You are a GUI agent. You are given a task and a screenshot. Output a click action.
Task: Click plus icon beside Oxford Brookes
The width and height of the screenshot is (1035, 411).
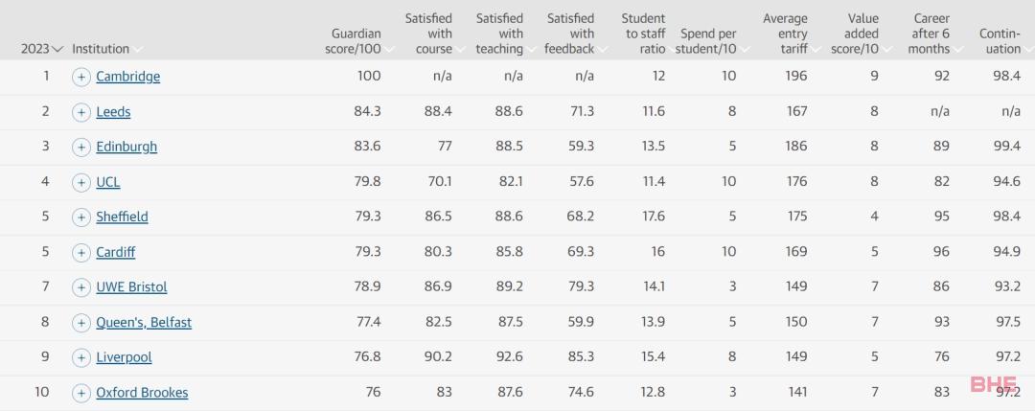(80, 393)
